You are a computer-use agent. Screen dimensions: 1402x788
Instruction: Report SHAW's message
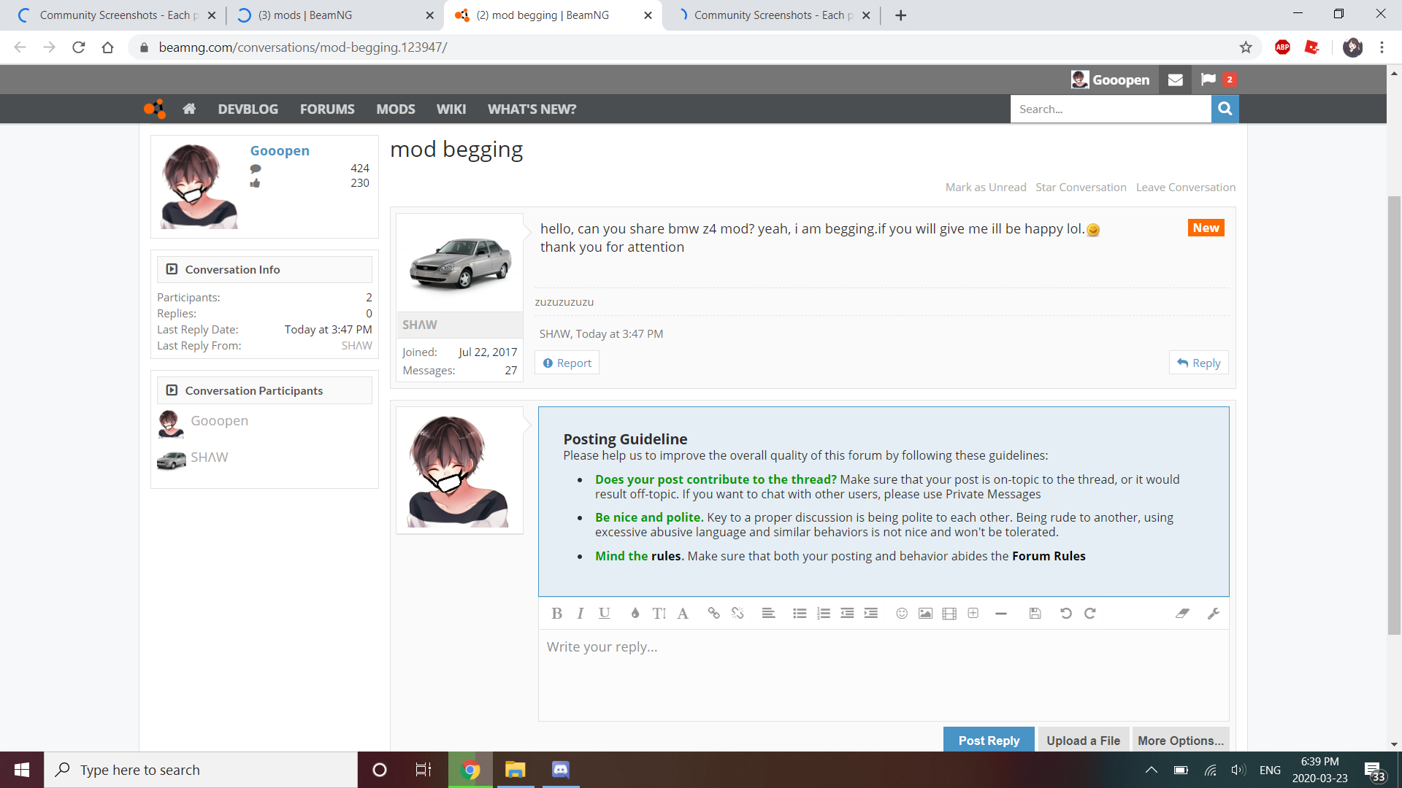[x=567, y=363]
